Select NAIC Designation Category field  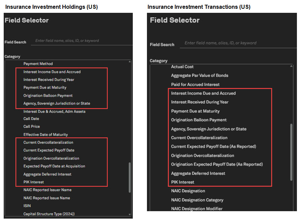[x=197, y=200]
